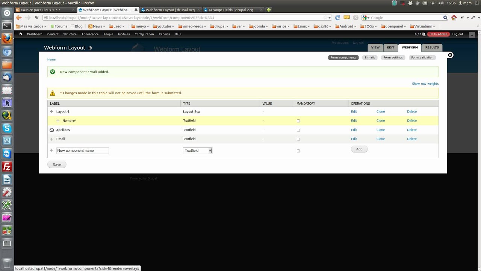Click the New component name field

click(83, 151)
